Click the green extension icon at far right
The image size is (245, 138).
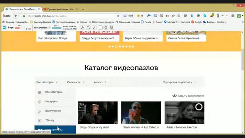point(239,16)
